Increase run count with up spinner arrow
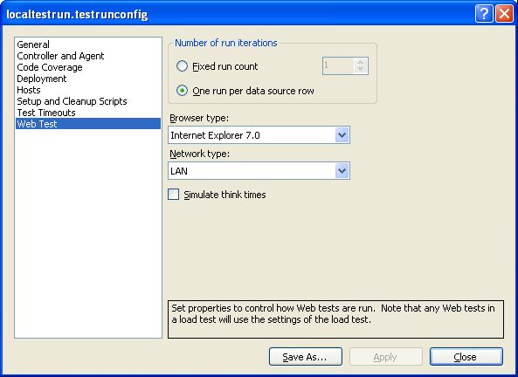Viewport: 518px width, 377px height. click(x=361, y=62)
